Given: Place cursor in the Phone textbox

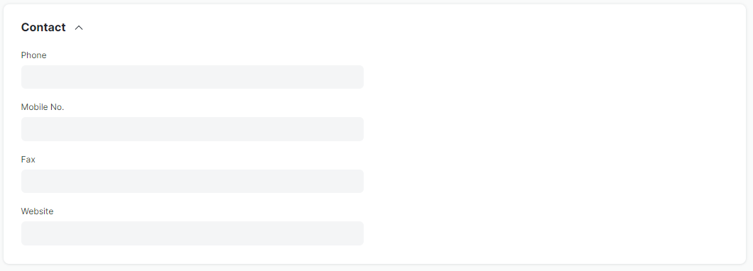Looking at the screenshot, I should 192,77.
